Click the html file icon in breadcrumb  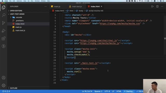(x=53, y=11)
